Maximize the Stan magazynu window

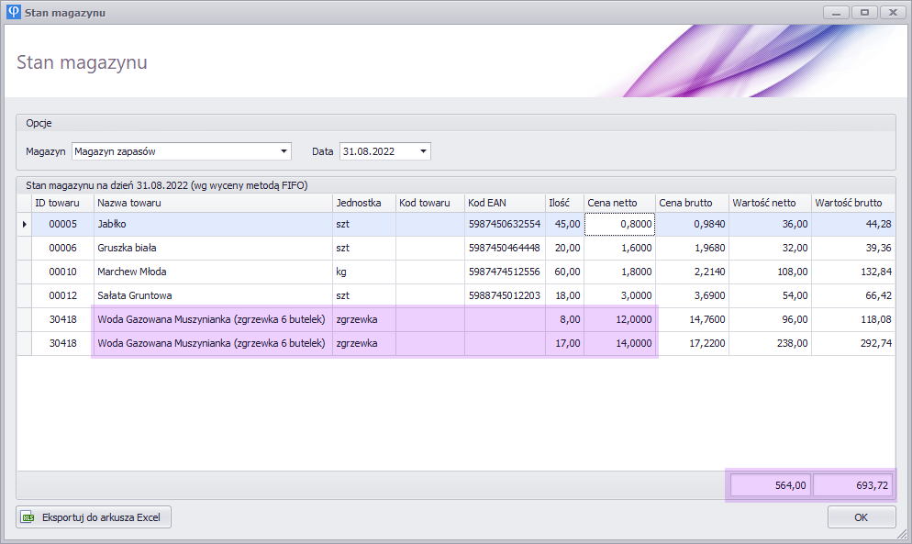[862, 13]
